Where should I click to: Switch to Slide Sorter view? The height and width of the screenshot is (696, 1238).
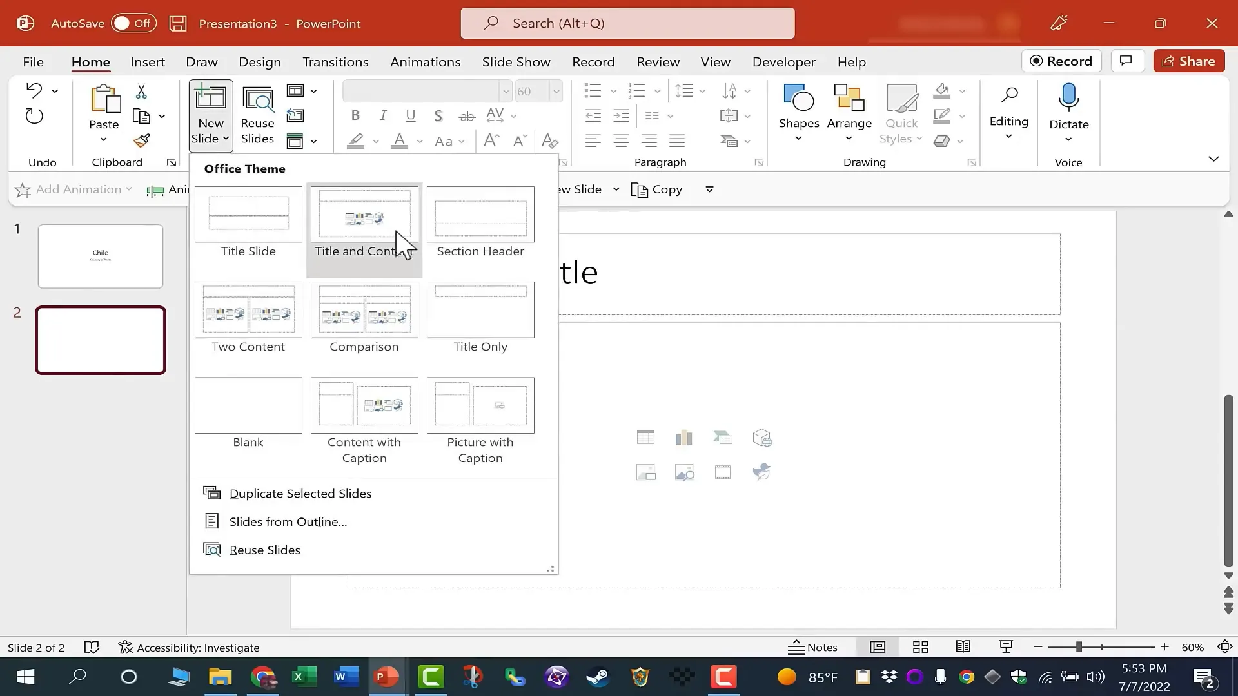[921, 647]
